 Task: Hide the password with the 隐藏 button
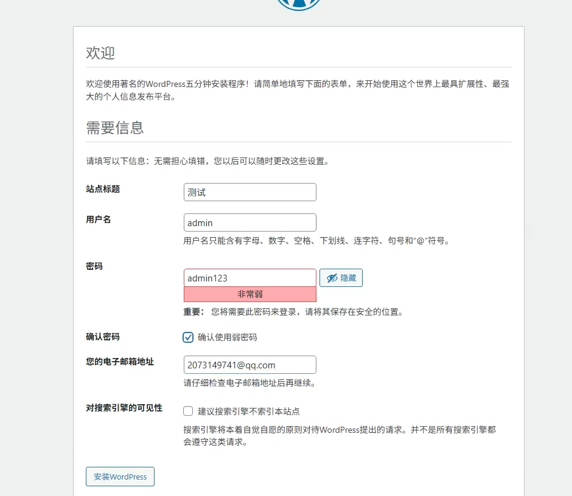tap(341, 278)
